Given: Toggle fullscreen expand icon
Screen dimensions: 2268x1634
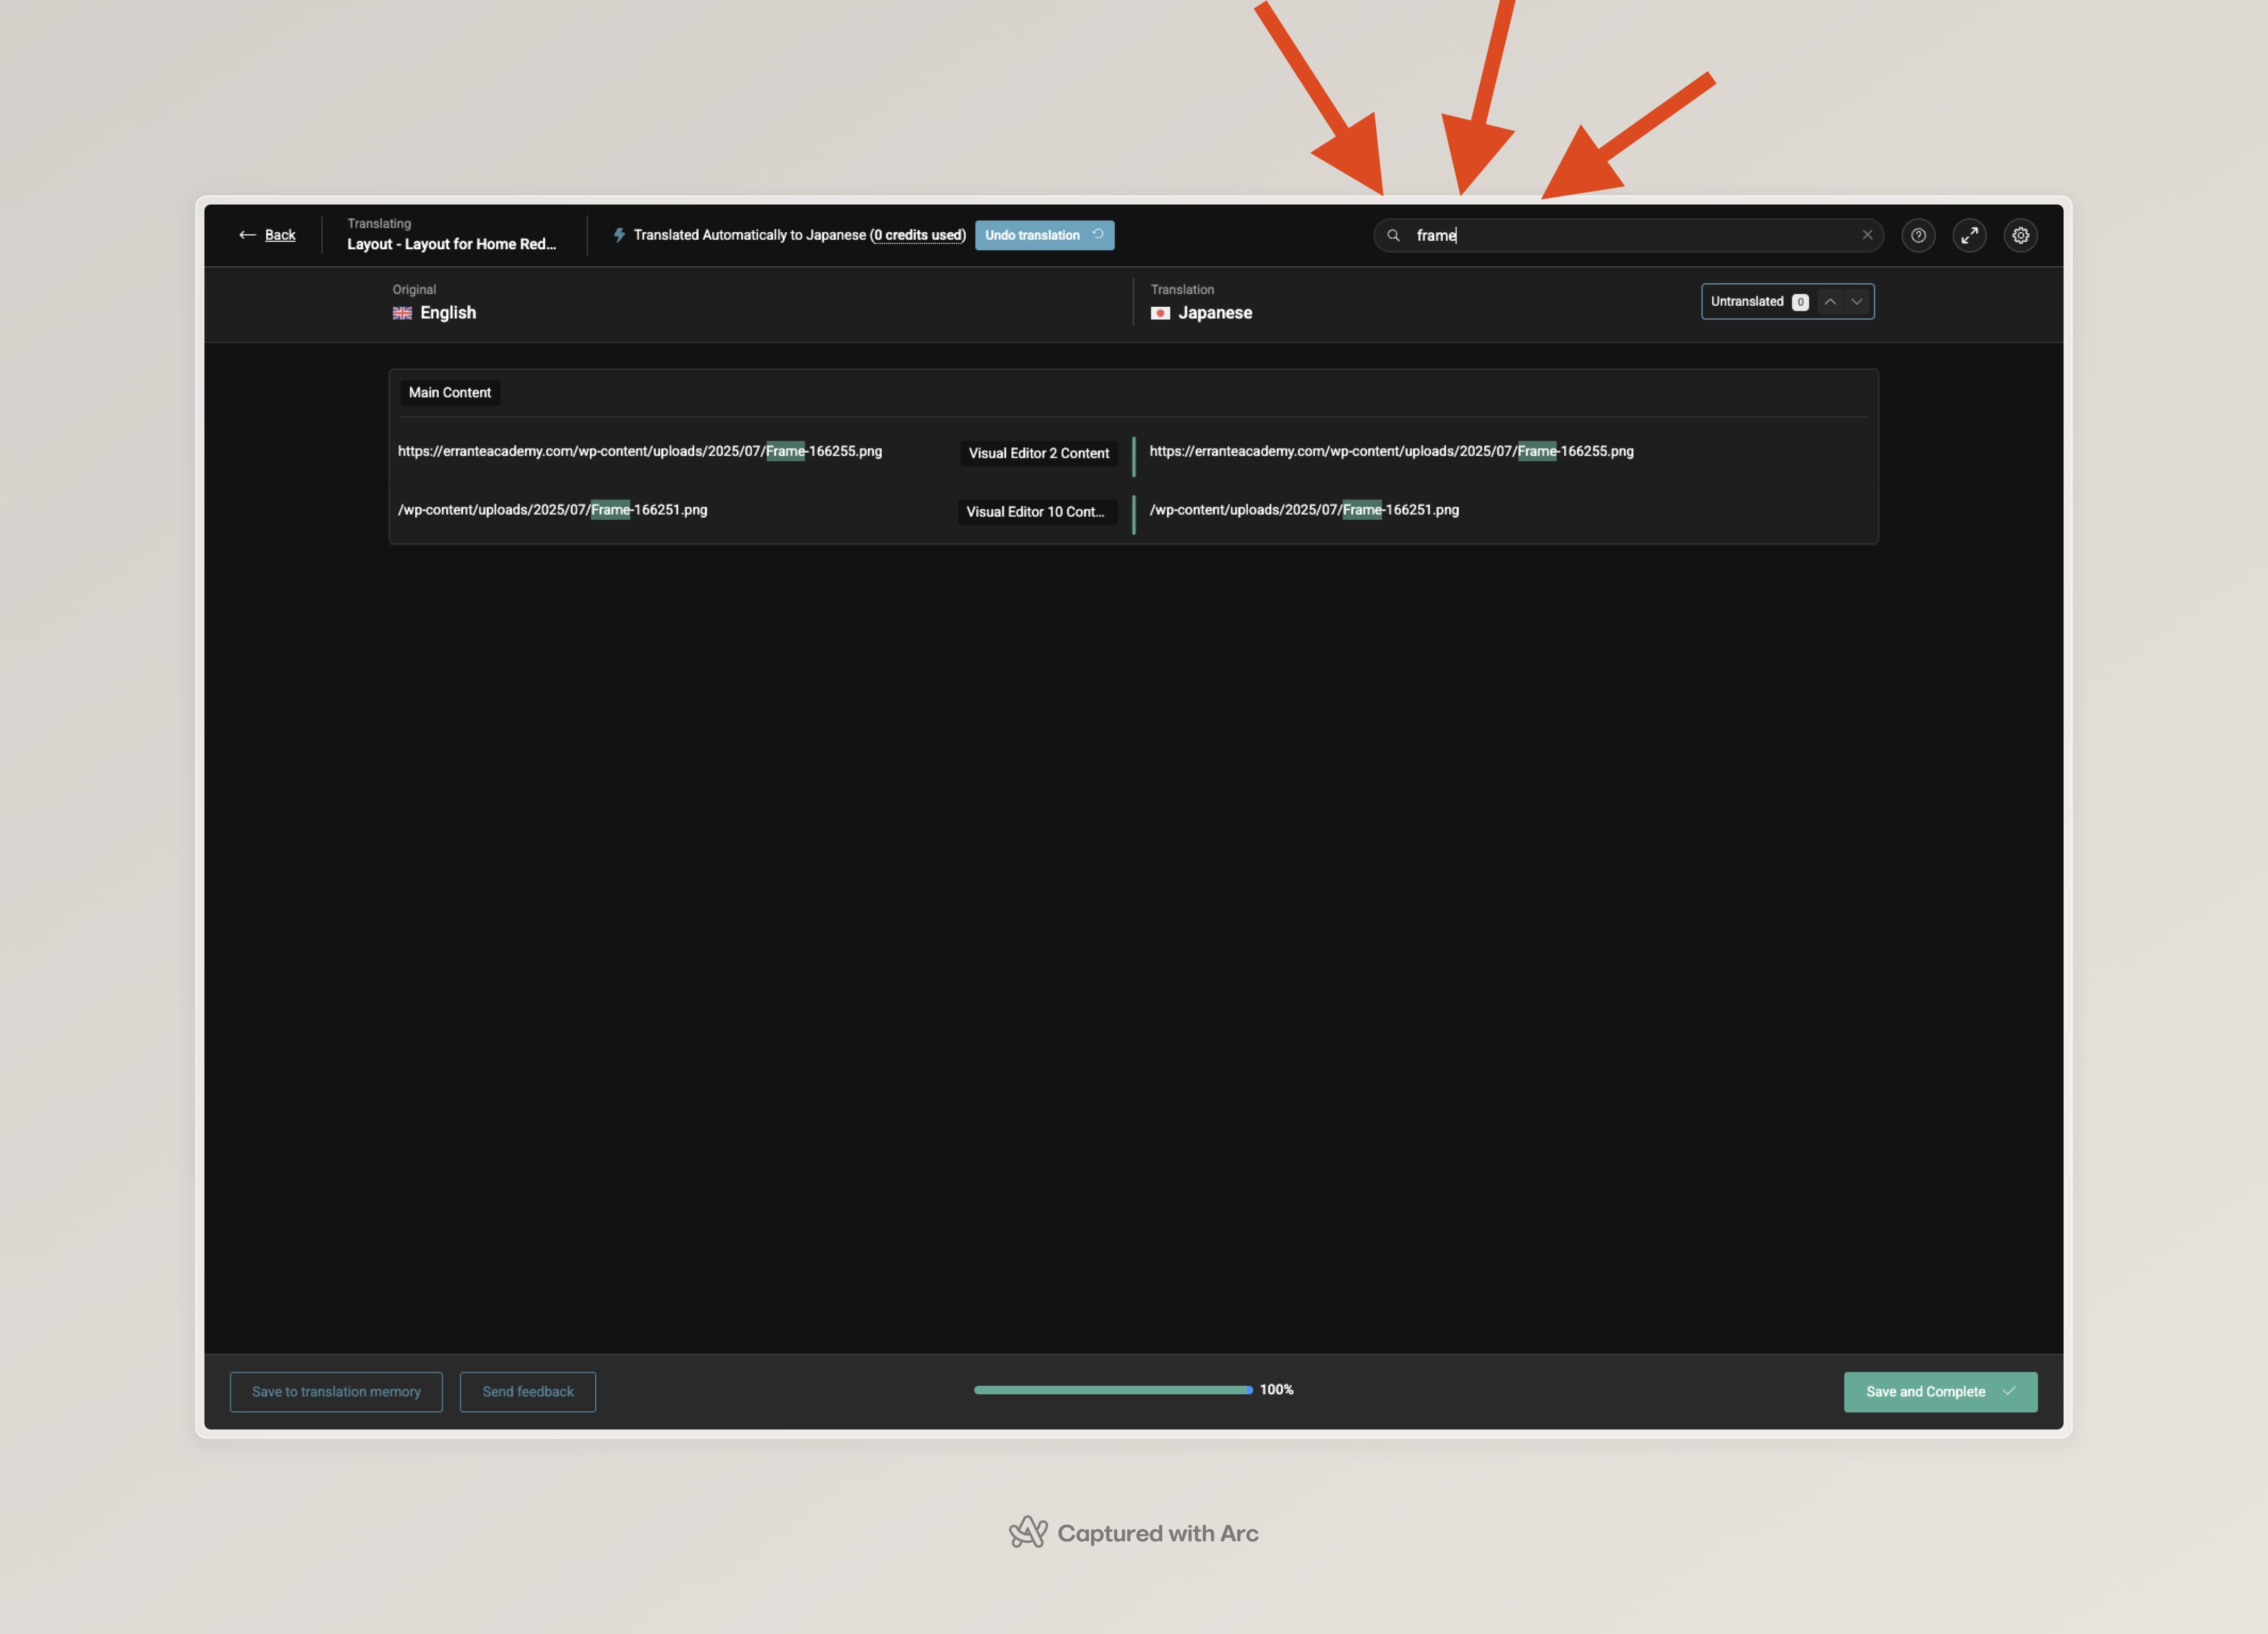Looking at the screenshot, I should 1969,235.
